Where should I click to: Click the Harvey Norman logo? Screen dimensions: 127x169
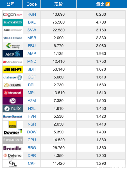[x=13, y=117]
